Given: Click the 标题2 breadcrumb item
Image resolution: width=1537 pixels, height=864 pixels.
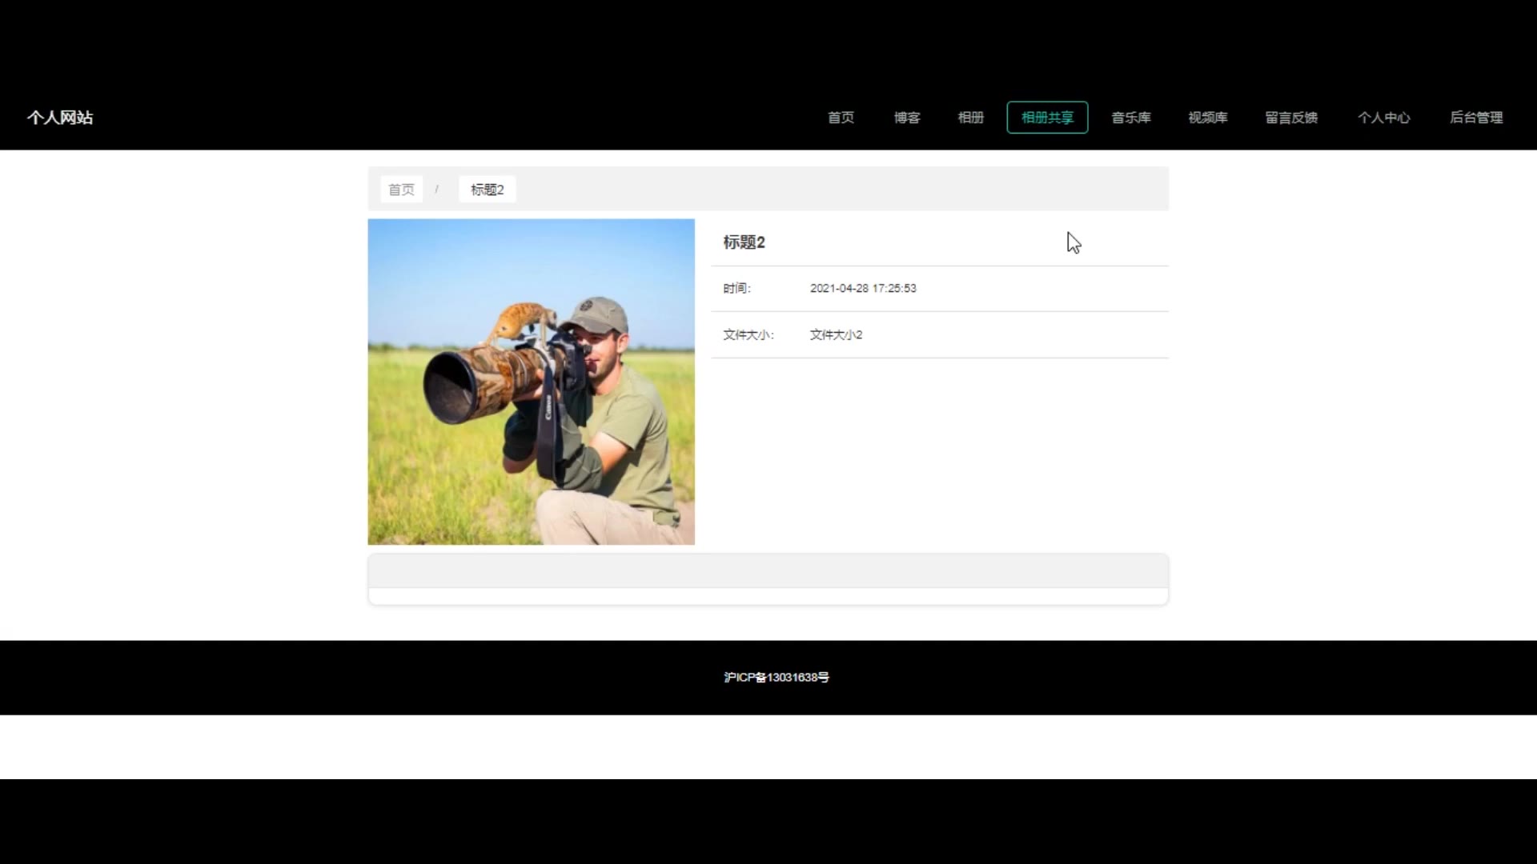Looking at the screenshot, I should (487, 190).
